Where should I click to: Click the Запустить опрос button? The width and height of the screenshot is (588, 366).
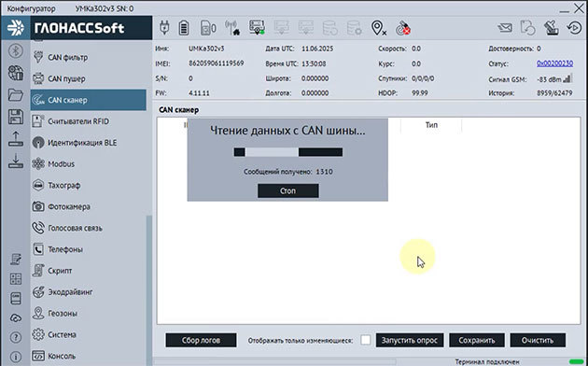point(410,340)
